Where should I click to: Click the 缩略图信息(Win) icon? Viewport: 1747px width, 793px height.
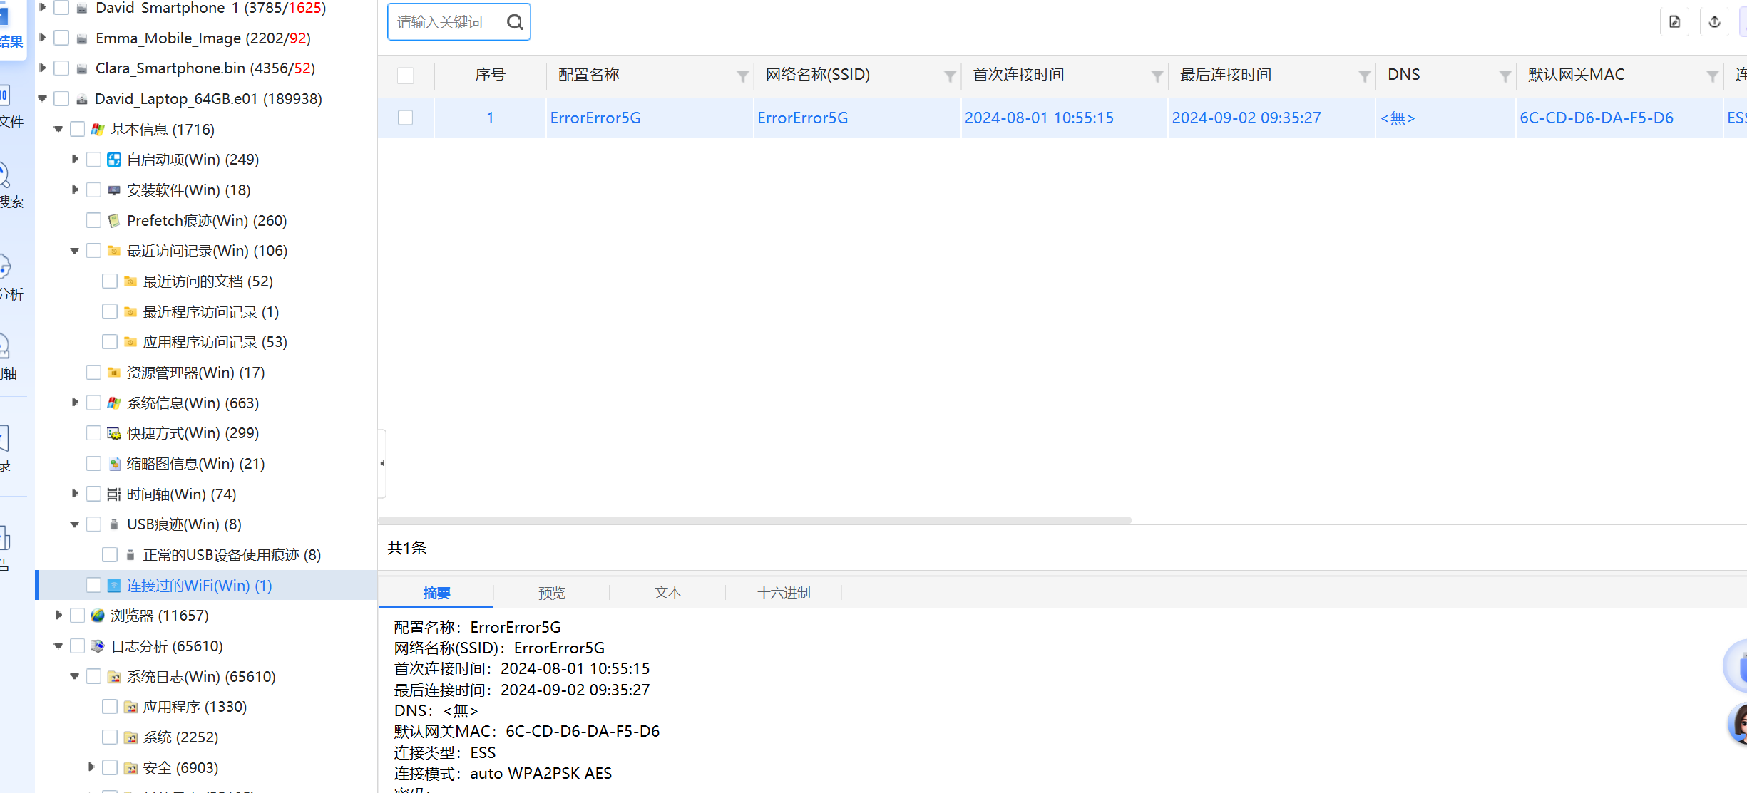114,464
